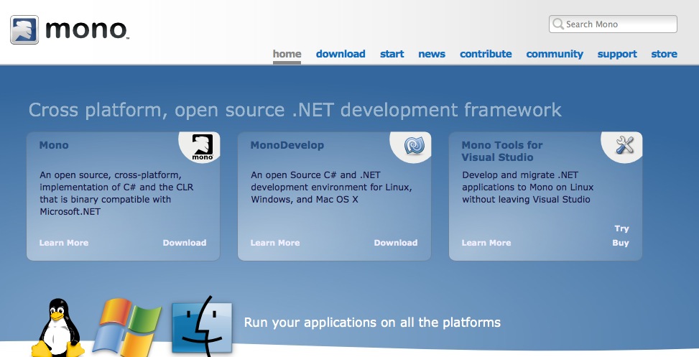Click the Mono gorilla icon on Mono card

(203, 147)
